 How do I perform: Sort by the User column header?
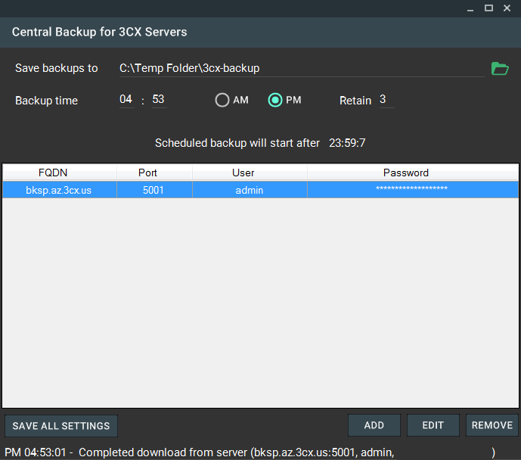(x=250, y=172)
